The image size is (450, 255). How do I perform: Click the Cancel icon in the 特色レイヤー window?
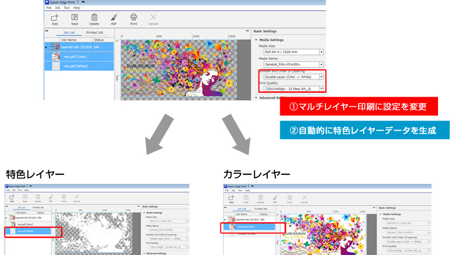point(77,197)
